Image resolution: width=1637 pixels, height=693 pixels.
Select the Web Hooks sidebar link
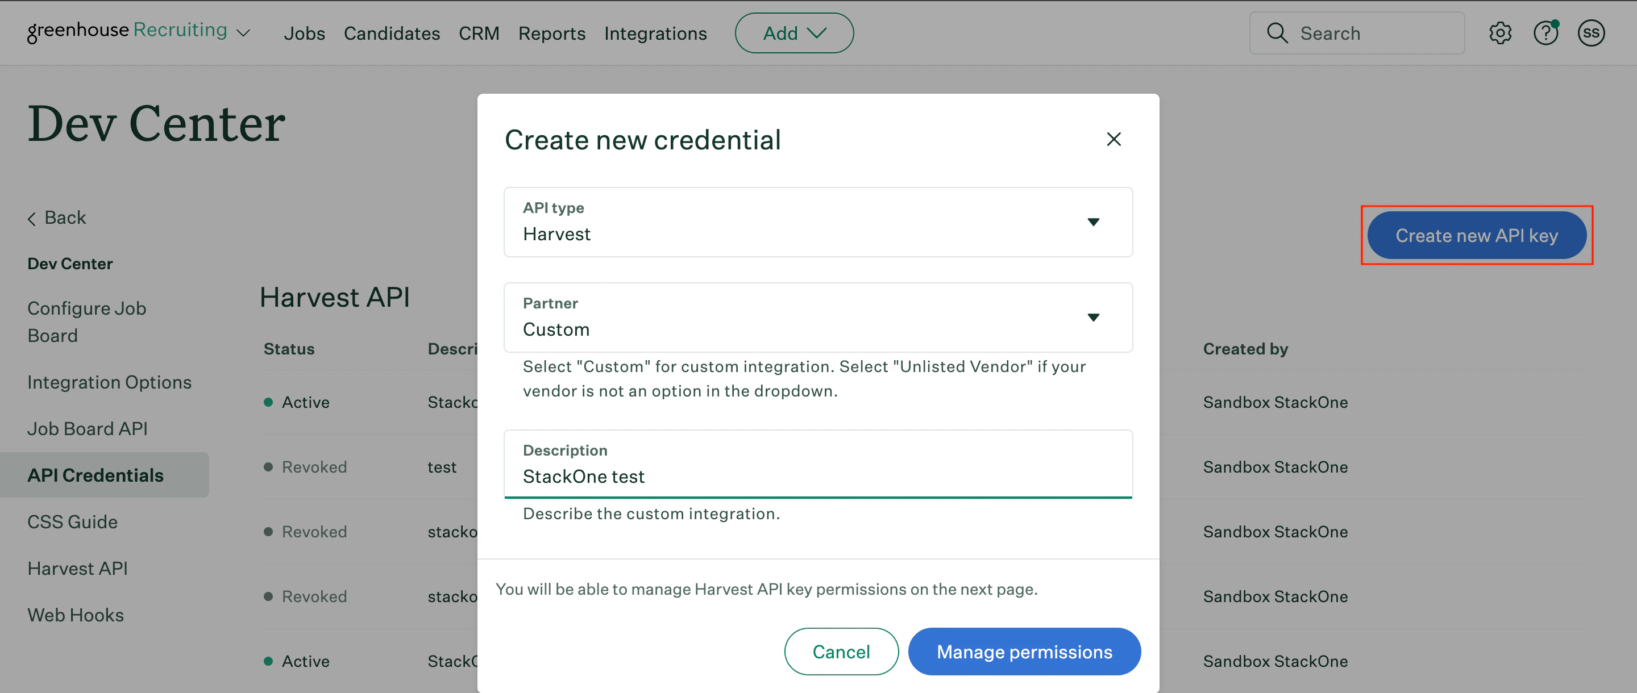coord(76,614)
